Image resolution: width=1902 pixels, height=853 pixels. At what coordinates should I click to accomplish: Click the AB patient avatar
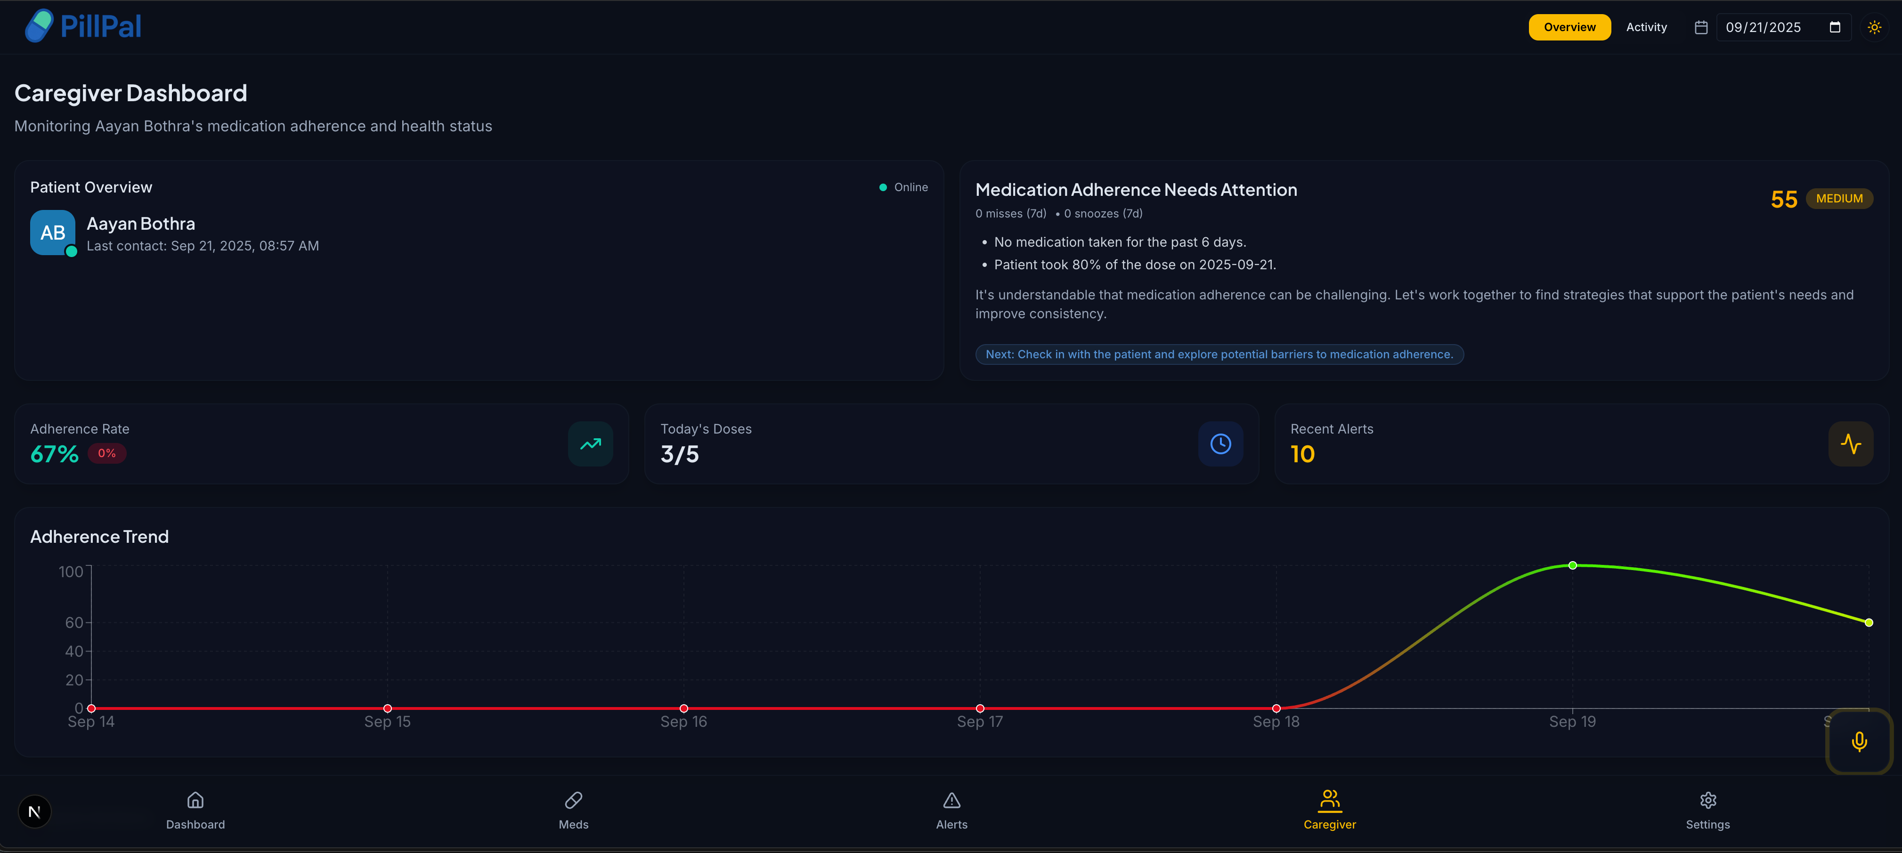point(52,233)
